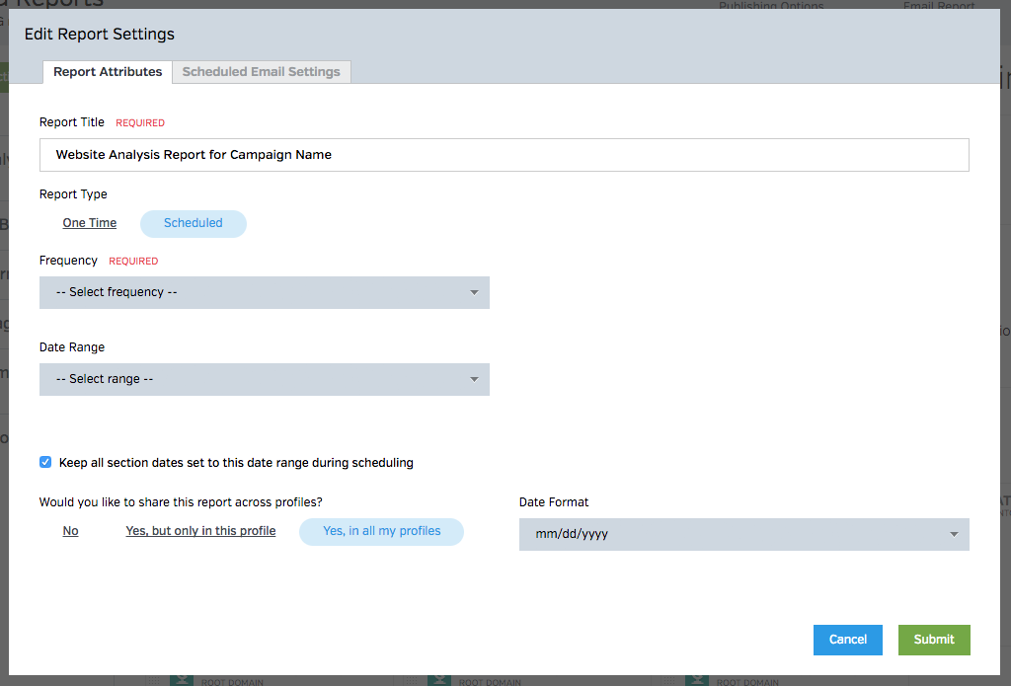Click the Report Title text field
Screen dimensions: 1011x686
point(504,155)
